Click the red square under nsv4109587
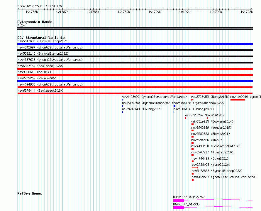The image size is (261, 211). [193, 180]
